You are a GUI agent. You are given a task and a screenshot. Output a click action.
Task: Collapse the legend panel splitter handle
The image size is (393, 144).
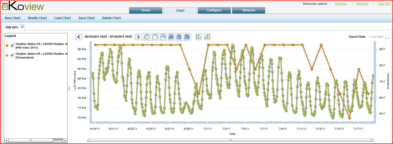point(69,89)
